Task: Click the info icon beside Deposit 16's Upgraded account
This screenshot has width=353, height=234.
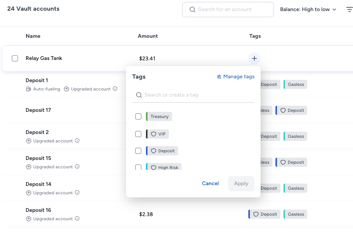Action: (77, 218)
